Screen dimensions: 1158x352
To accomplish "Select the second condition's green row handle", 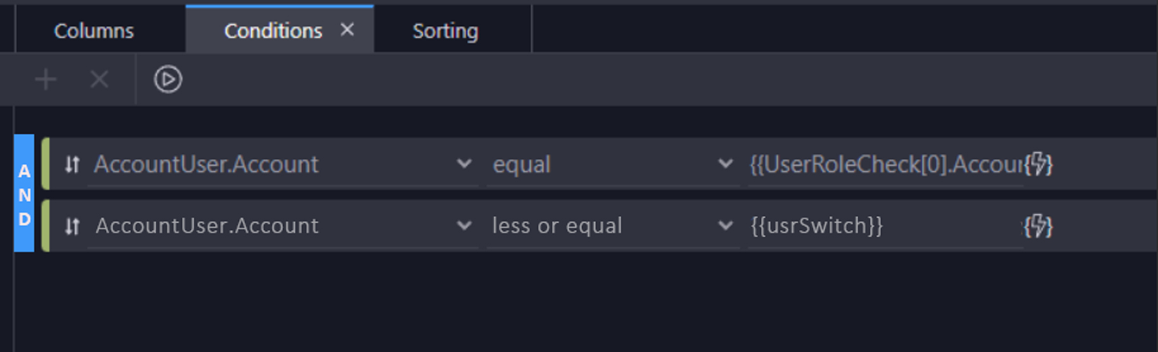I will (x=46, y=226).
